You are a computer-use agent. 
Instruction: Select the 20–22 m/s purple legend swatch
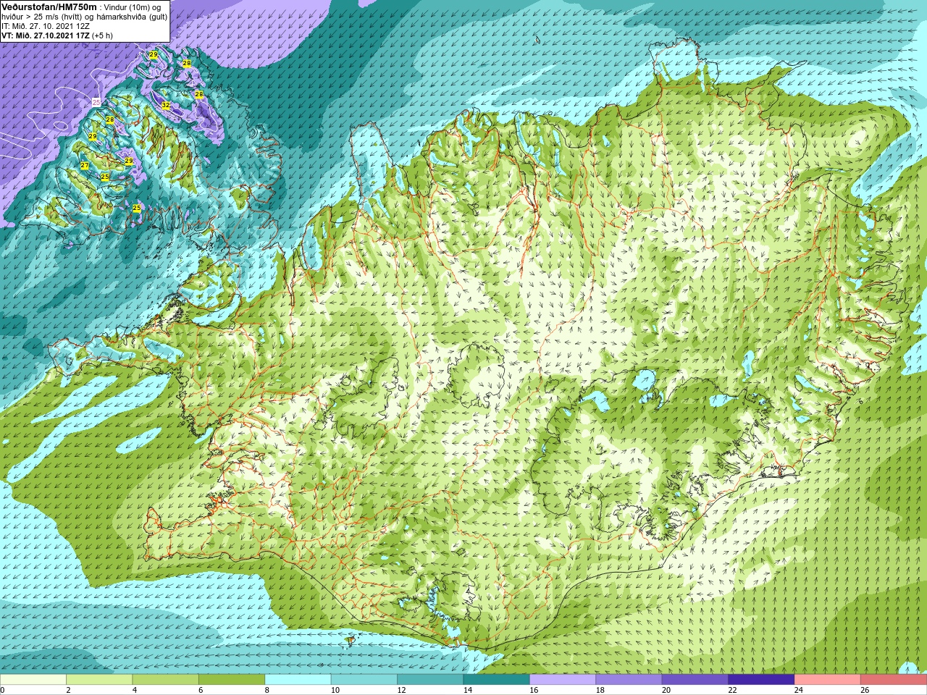tap(695, 679)
